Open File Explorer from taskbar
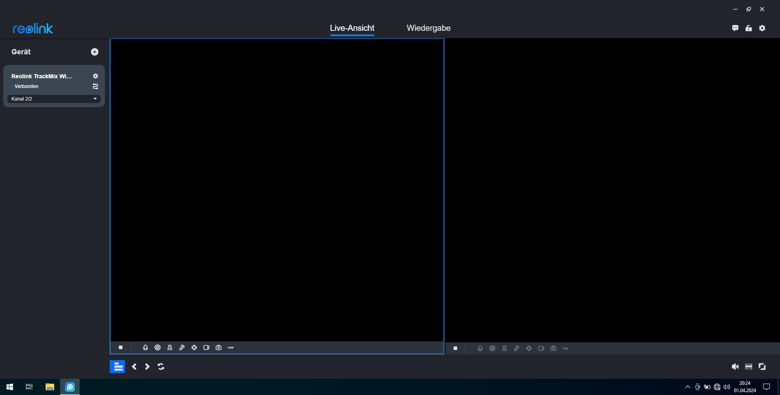Image resolution: width=780 pixels, height=395 pixels. (x=50, y=387)
